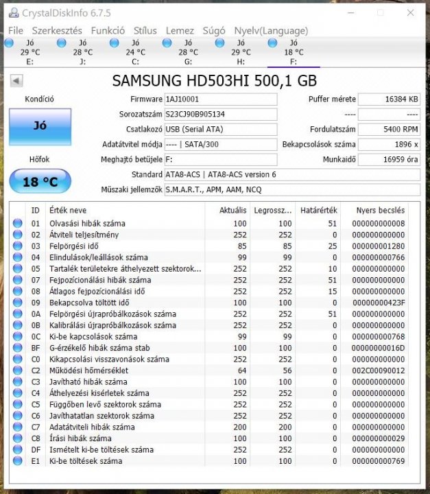Select 'Adatátviteli hibák száma' row text

92,427
